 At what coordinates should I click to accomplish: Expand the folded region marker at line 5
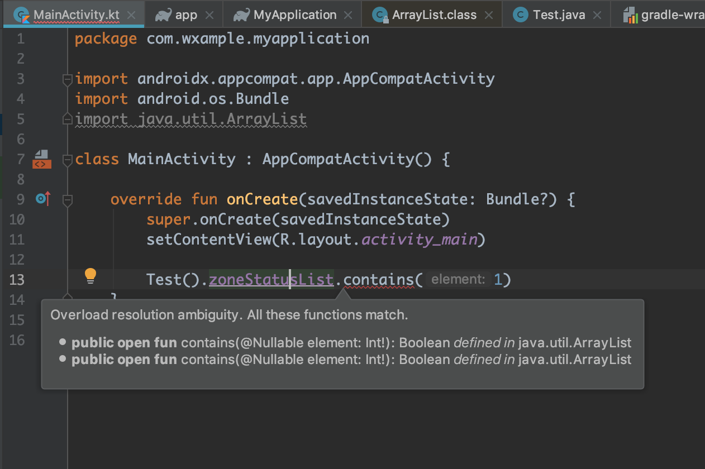pyautogui.click(x=67, y=118)
